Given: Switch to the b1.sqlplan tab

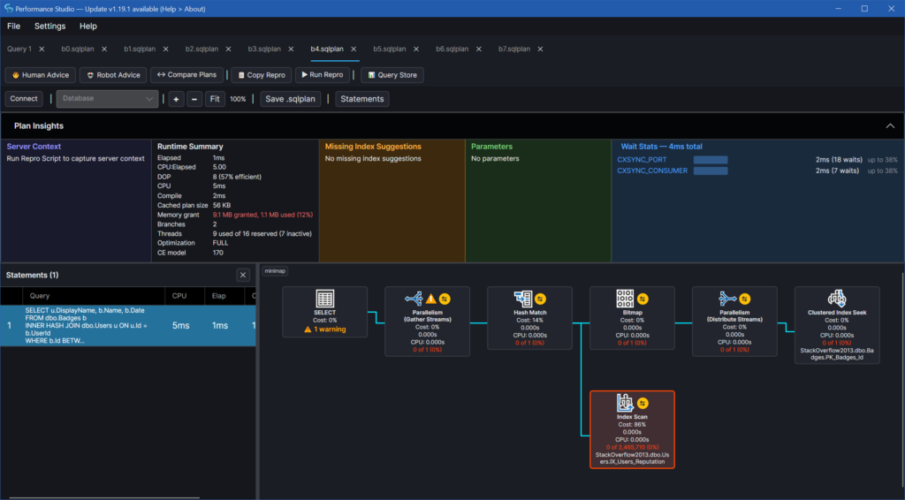Looking at the screenshot, I should pyautogui.click(x=140, y=49).
